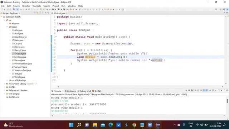The image size is (229, 129).
Task: Open File Explorer from taskbar
Action: coord(95,125)
